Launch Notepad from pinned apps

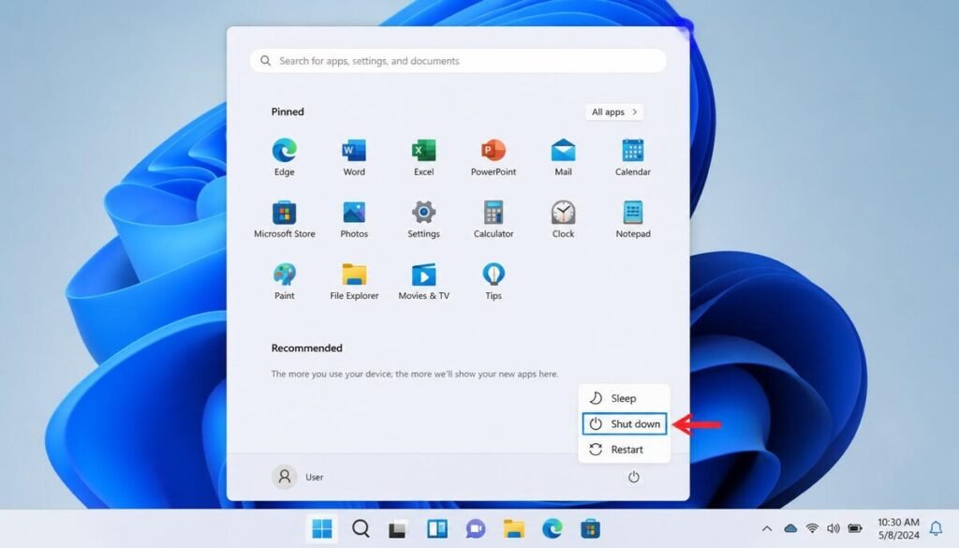point(632,219)
